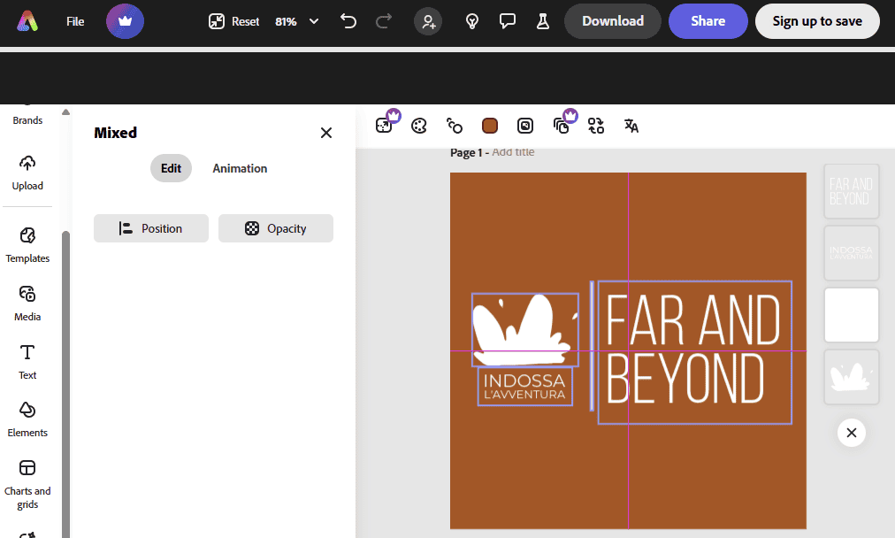Open the comments icon
895x538 pixels.
508,20
